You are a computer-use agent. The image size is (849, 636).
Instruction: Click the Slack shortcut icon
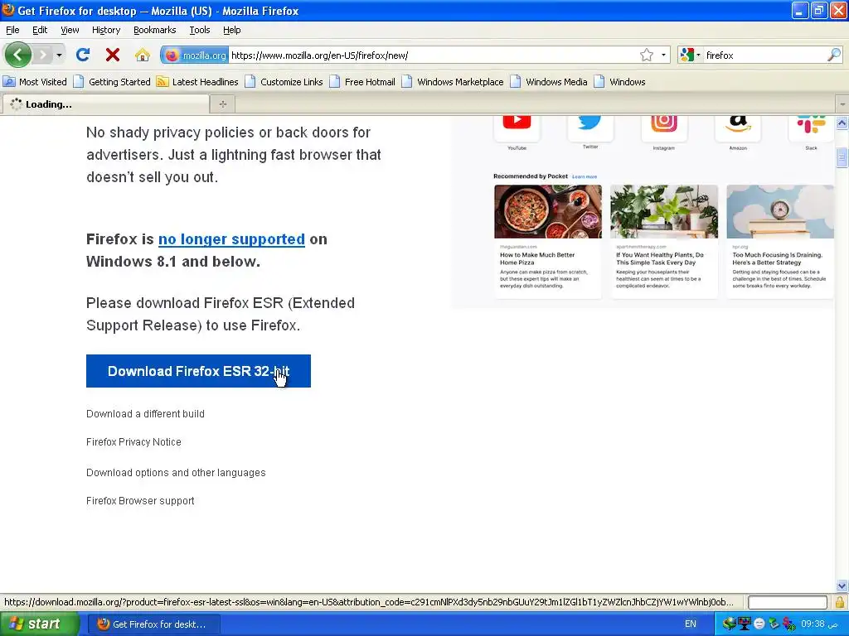811,127
